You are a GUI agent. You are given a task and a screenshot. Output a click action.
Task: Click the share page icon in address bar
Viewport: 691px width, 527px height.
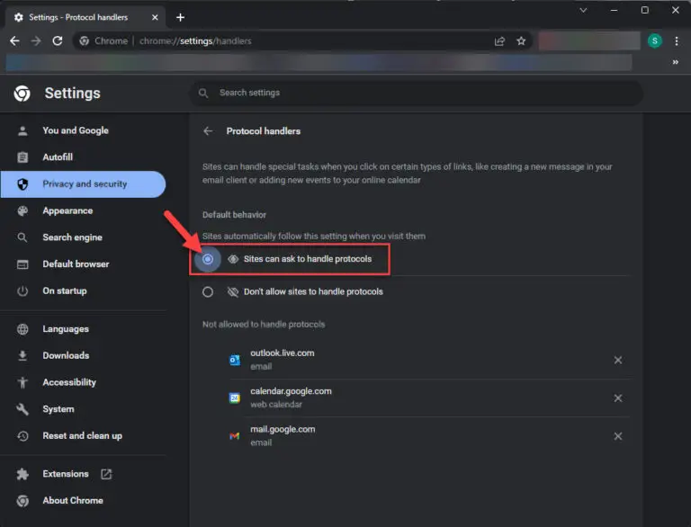click(499, 40)
